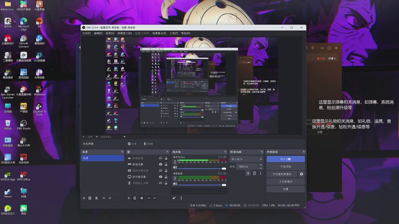This screenshot has height=224, width=399.
Task: Open Microsoft Edge desktop icon
Action: pyautogui.click(x=23, y=24)
